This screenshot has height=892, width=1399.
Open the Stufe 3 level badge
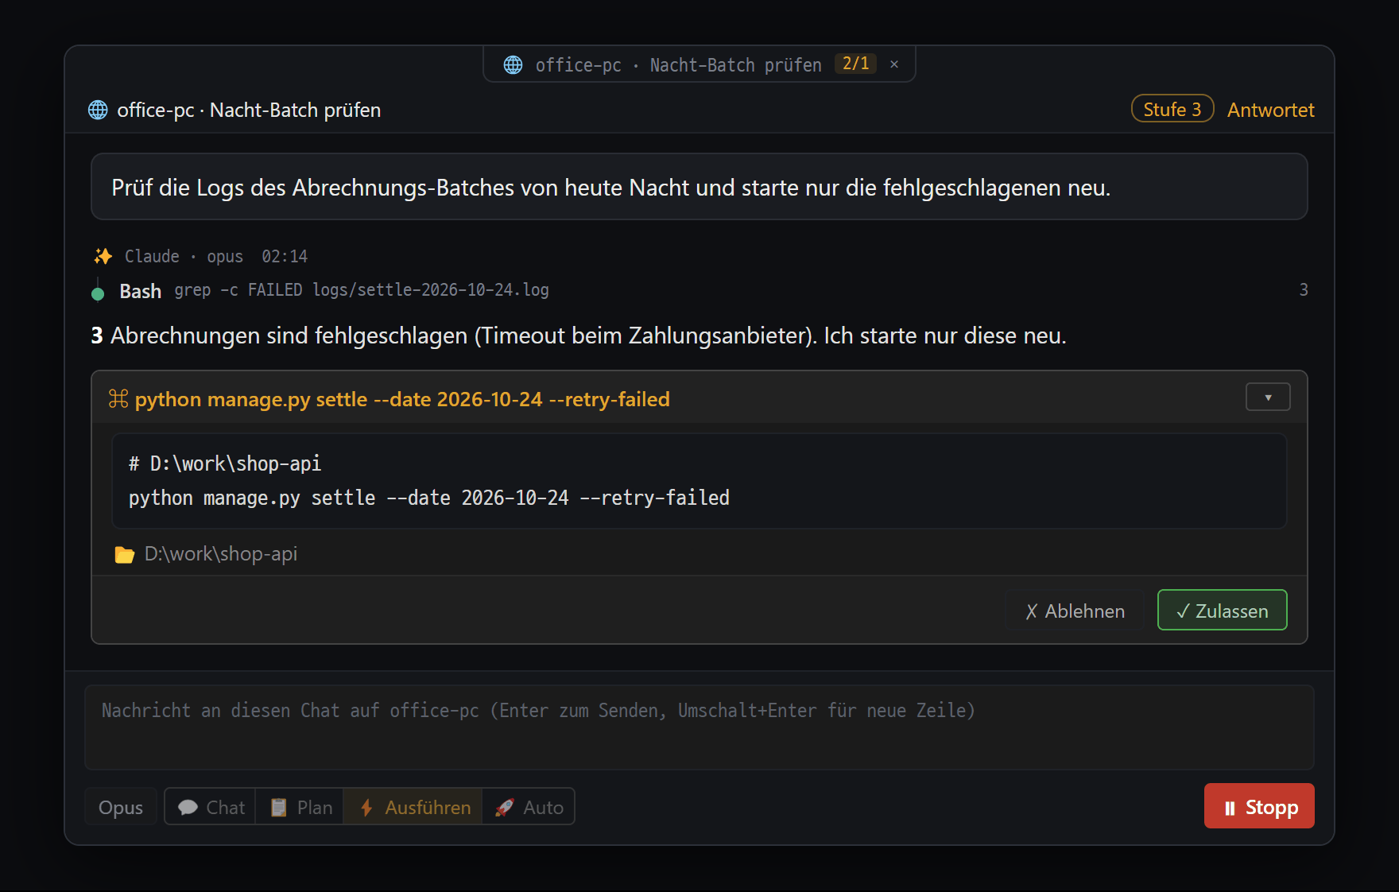pyautogui.click(x=1172, y=109)
